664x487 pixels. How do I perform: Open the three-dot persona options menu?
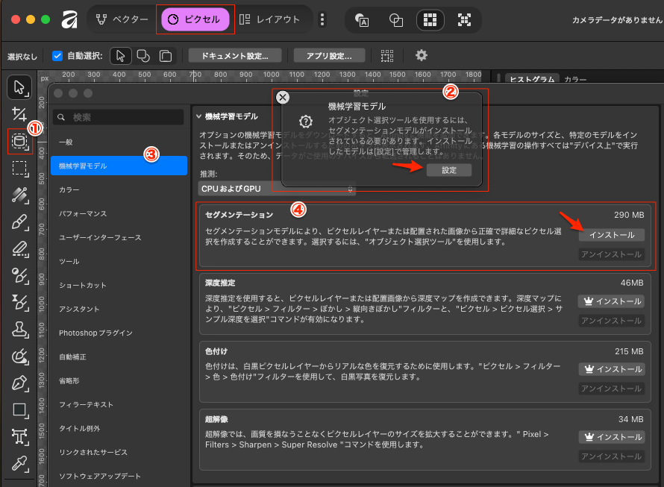point(322,19)
